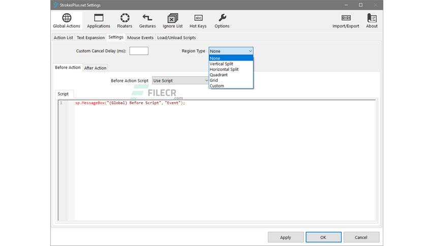Viewport: 425px width, 246px height.
Task: Click the Custom Cancel Delay input field
Action: click(x=139, y=51)
